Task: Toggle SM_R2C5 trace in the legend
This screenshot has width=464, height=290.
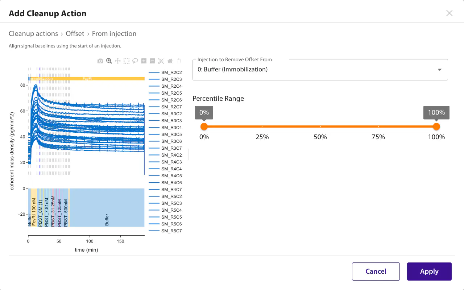Action: (x=165, y=93)
